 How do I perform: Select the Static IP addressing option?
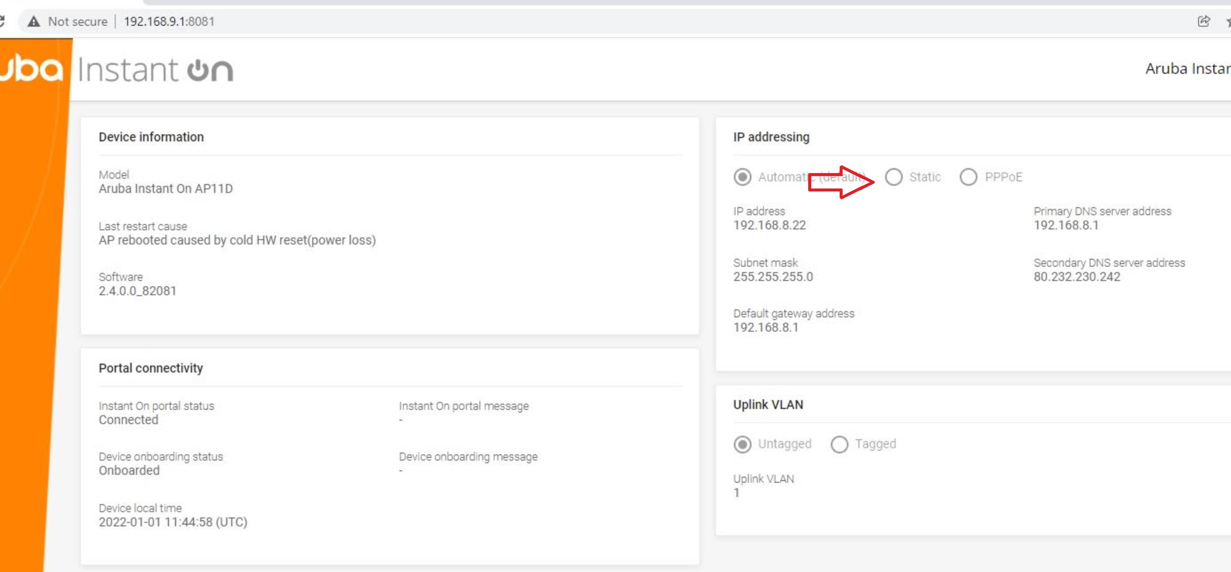point(894,177)
